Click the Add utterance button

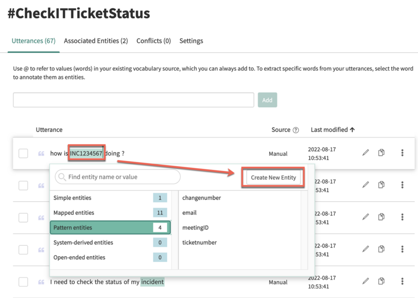pyautogui.click(x=268, y=100)
